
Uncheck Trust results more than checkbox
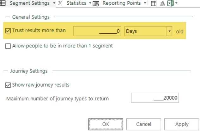click(x=8, y=31)
